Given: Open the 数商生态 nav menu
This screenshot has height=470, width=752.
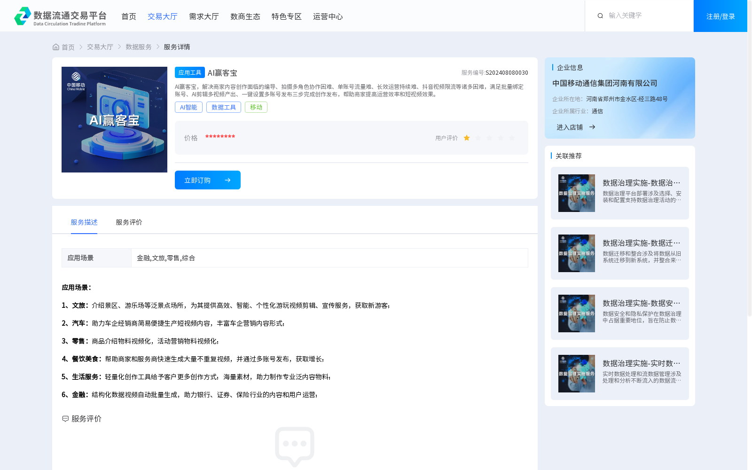Looking at the screenshot, I should (245, 16).
